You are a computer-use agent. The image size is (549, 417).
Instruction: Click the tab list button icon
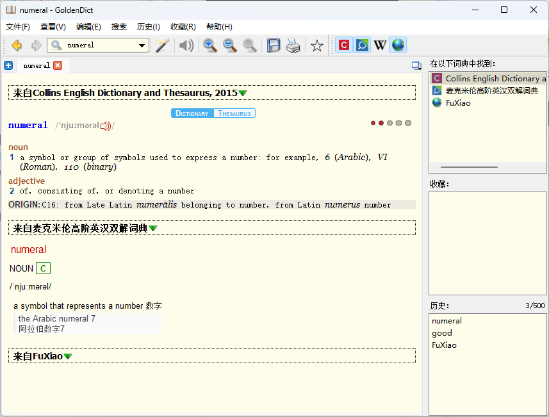(x=416, y=65)
